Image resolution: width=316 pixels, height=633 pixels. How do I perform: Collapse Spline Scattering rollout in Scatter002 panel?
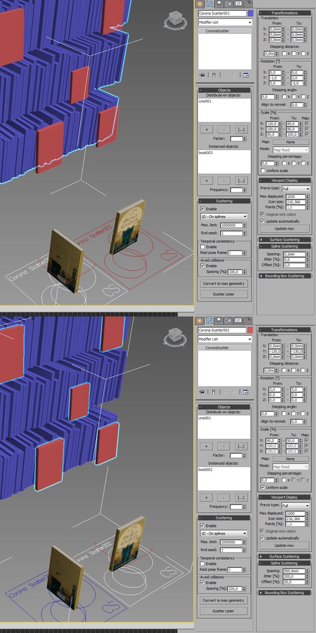(x=284, y=563)
